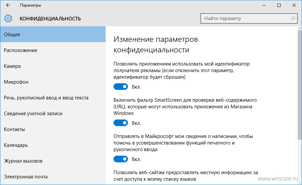302x185 pixels.
Task: Open "Речь, рукописный ввод и ввод текста"
Action: [53, 98]
